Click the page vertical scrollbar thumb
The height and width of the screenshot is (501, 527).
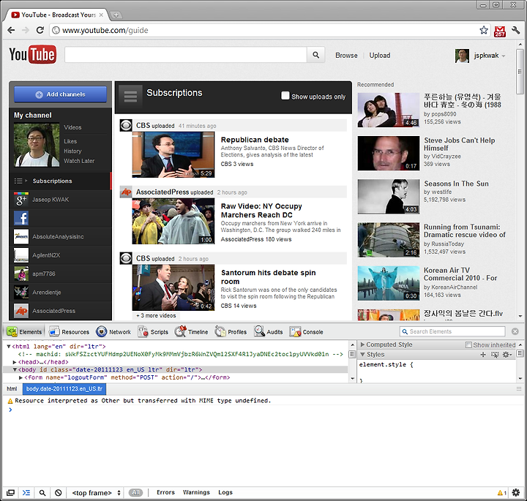(x=520, y=72)
